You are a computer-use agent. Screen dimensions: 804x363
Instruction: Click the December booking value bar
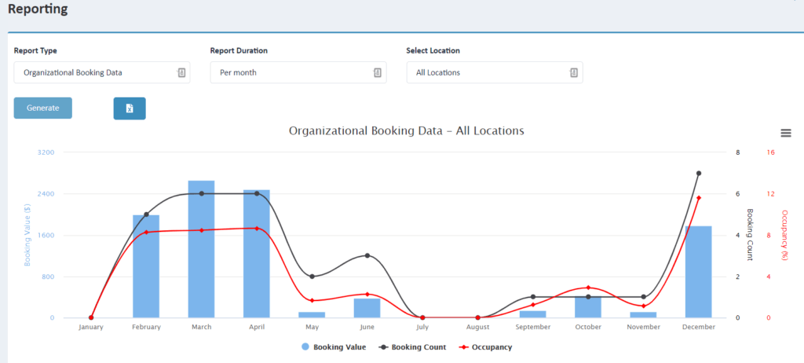coord(698,272)
